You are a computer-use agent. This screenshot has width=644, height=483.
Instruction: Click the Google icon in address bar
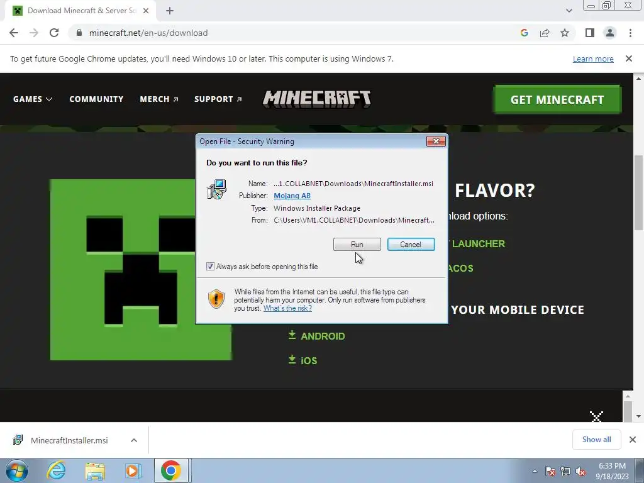coord(524,33)
